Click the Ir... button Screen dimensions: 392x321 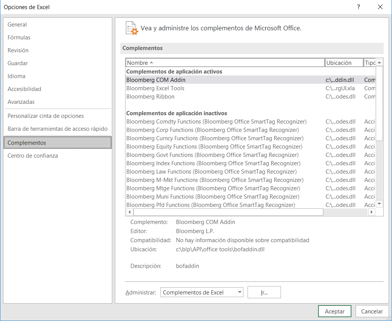click(x=264, y=292)
